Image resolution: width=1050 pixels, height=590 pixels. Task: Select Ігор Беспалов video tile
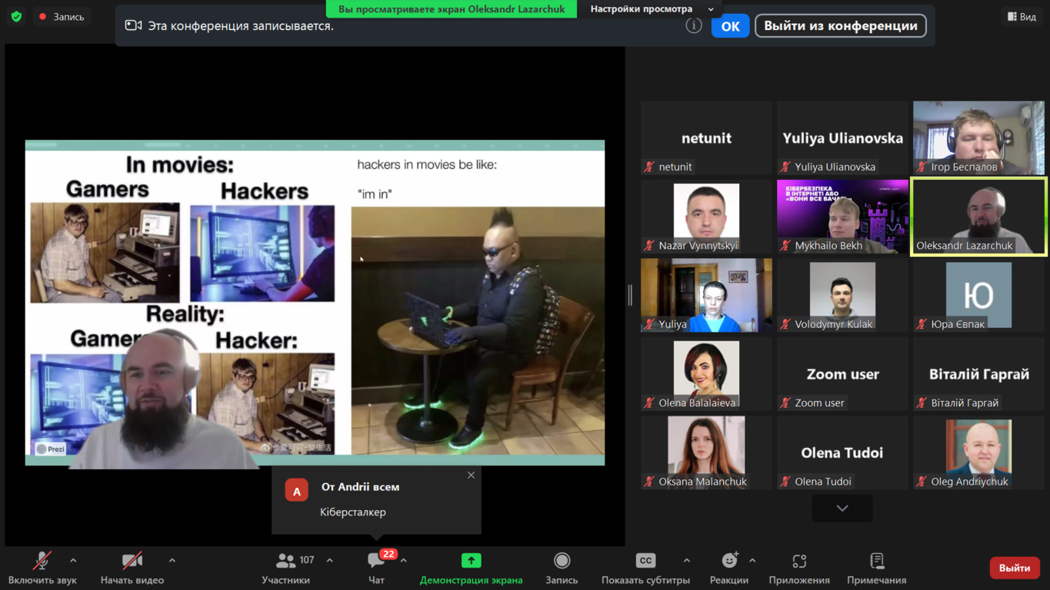(978, 138)
